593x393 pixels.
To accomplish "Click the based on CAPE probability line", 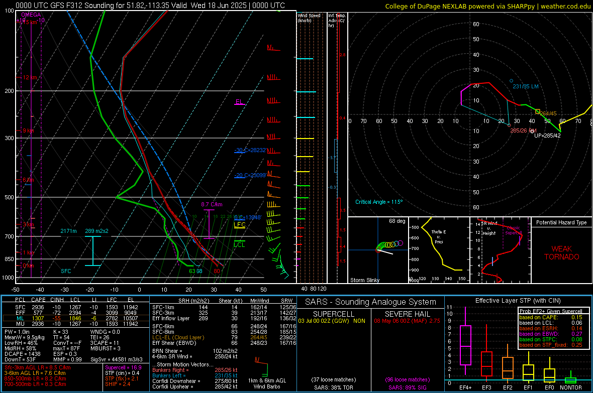I will point(551,317).
